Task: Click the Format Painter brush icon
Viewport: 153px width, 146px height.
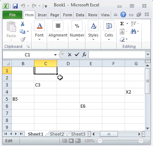Action: coord(23,39)
